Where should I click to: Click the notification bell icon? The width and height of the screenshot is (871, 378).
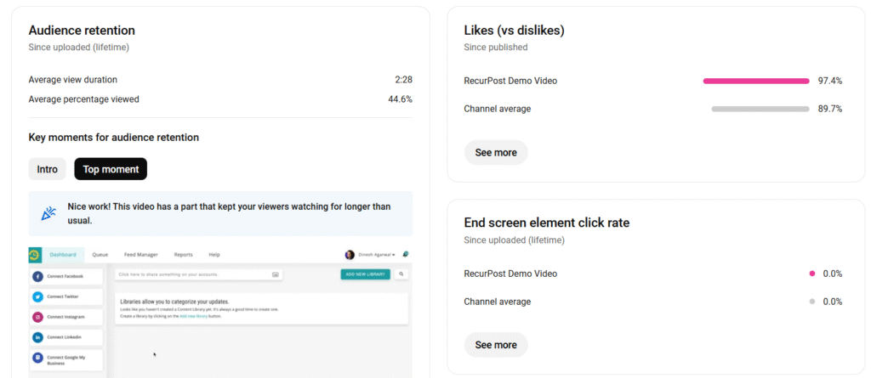(406, 254)
